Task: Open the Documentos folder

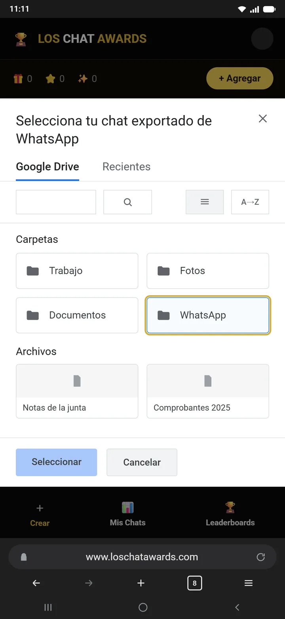Action: pos(77,315)
